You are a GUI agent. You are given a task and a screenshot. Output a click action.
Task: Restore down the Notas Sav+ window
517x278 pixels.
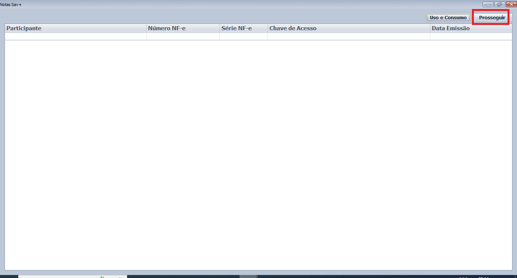click(500, 5)
